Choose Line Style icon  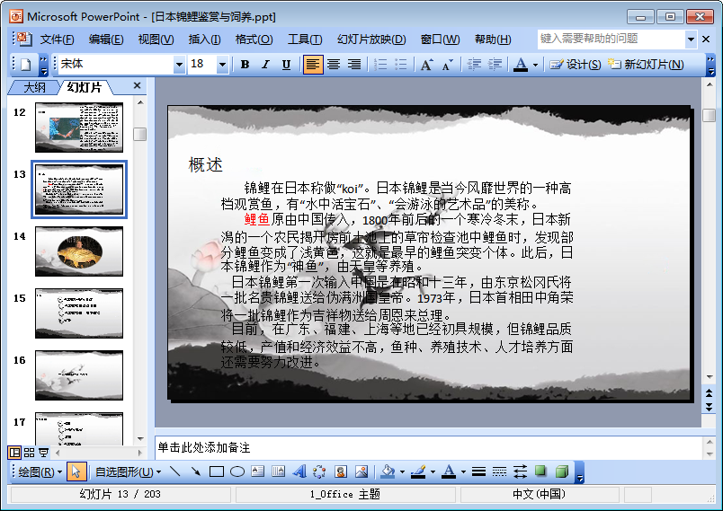(x=478, y=471)
